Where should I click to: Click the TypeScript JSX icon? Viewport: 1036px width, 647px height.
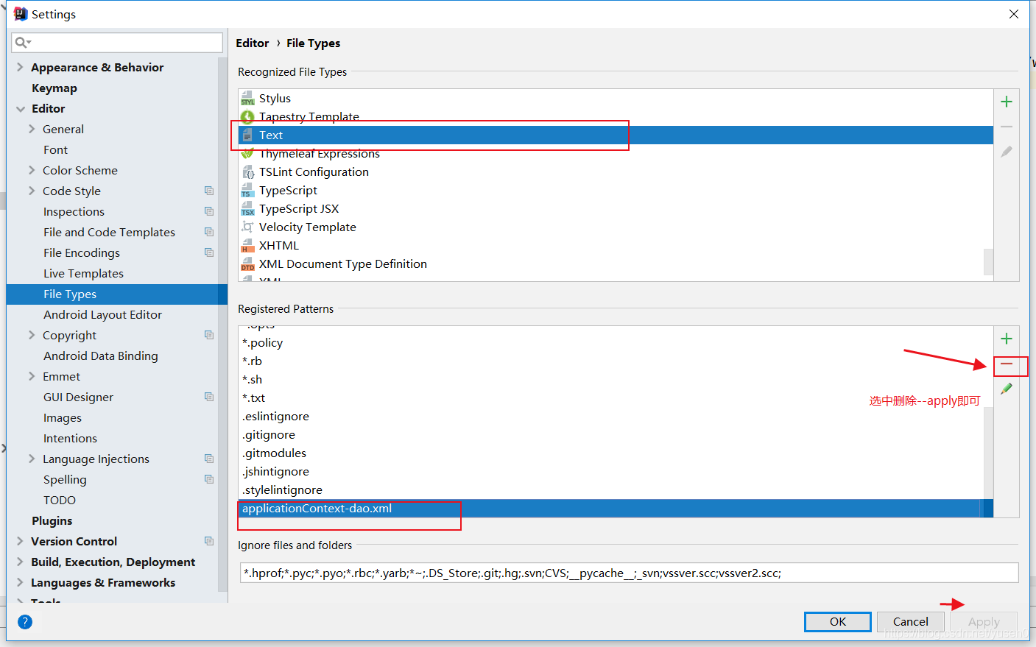(247, 209)
